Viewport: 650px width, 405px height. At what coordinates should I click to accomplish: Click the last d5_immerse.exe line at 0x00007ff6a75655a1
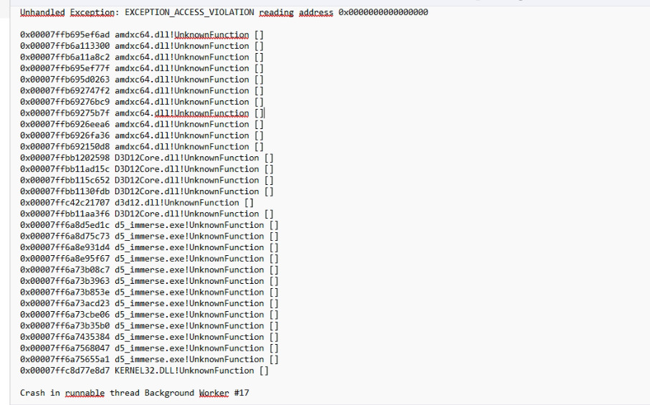[x=149, y=360]
